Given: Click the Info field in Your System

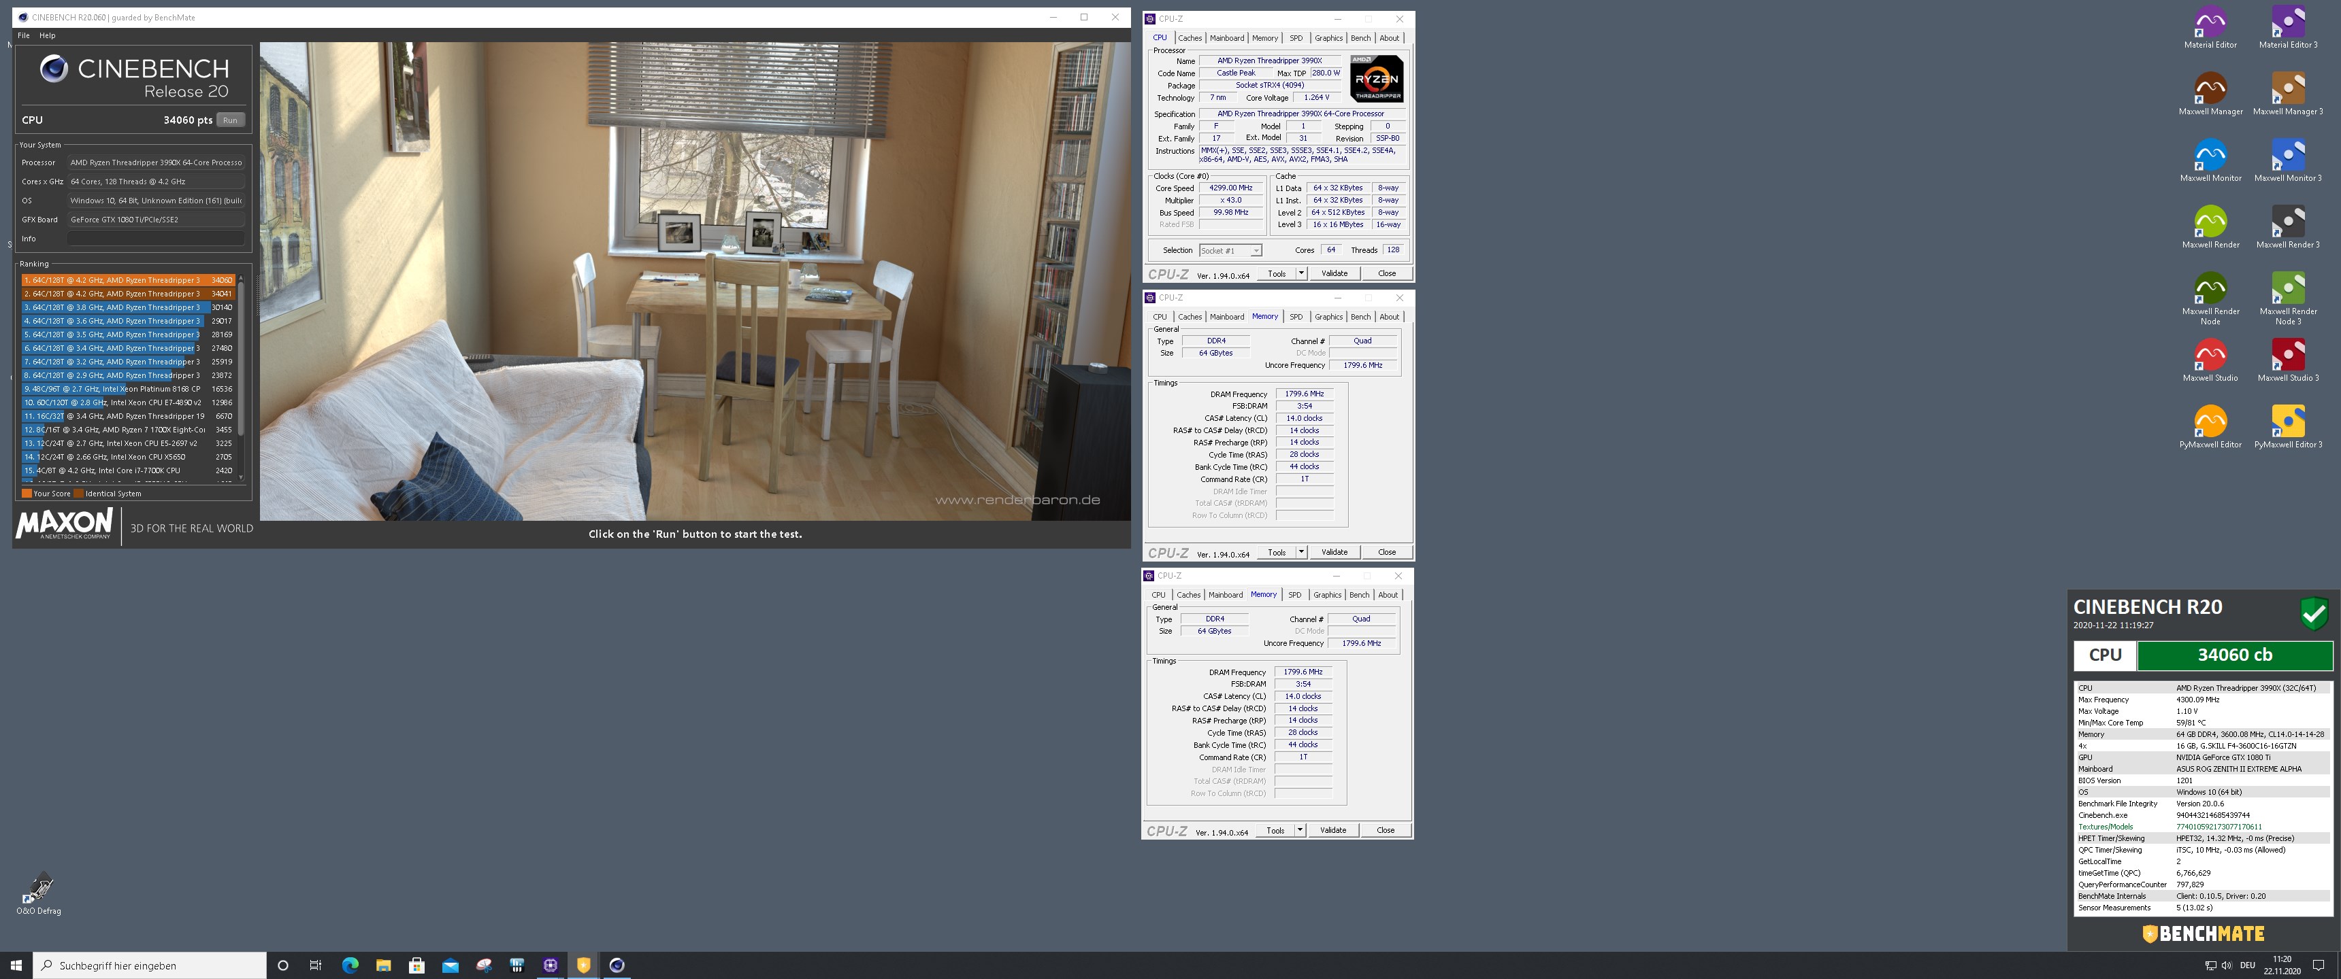Looking at the screenshot, I should (157, 239).
